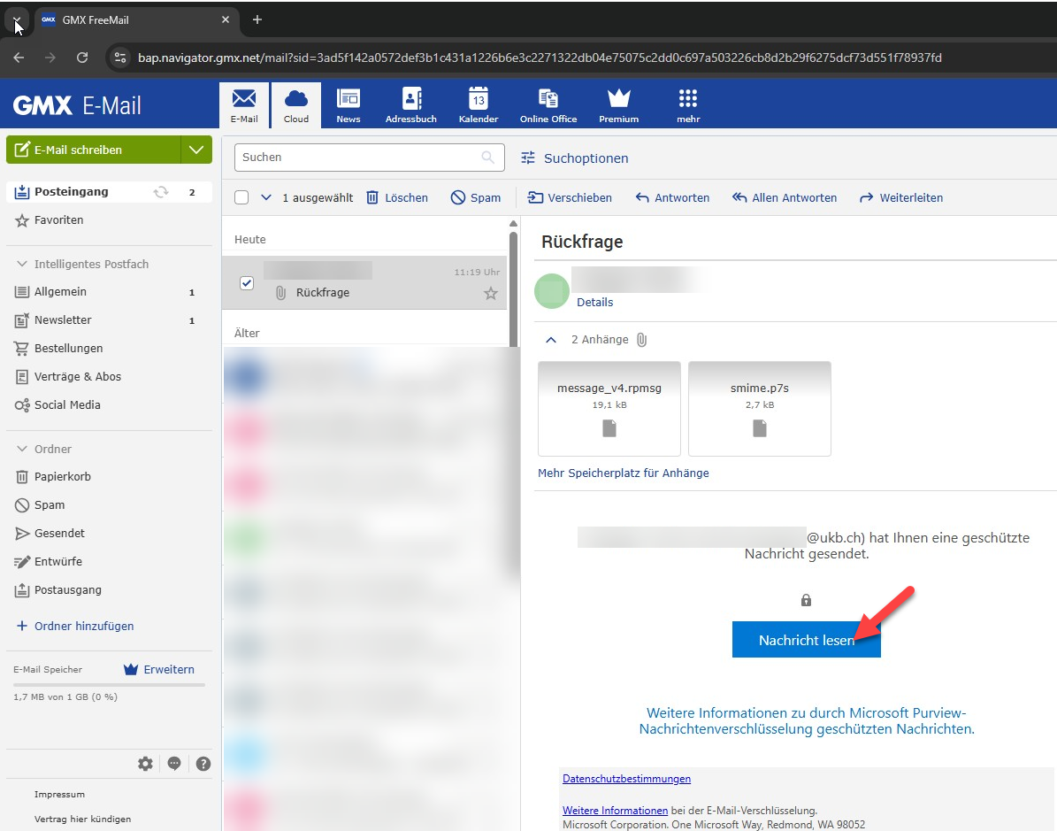Open the Premium crown tab
This screenshot has width=1057, height=831.
point(618,105)
